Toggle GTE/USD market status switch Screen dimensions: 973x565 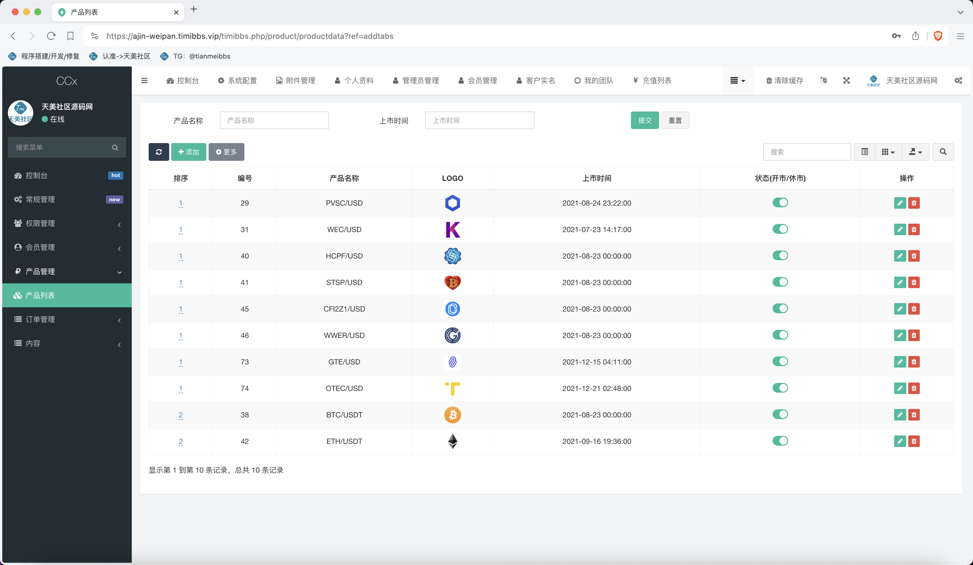pyautogui.click(x=780, y=361)
